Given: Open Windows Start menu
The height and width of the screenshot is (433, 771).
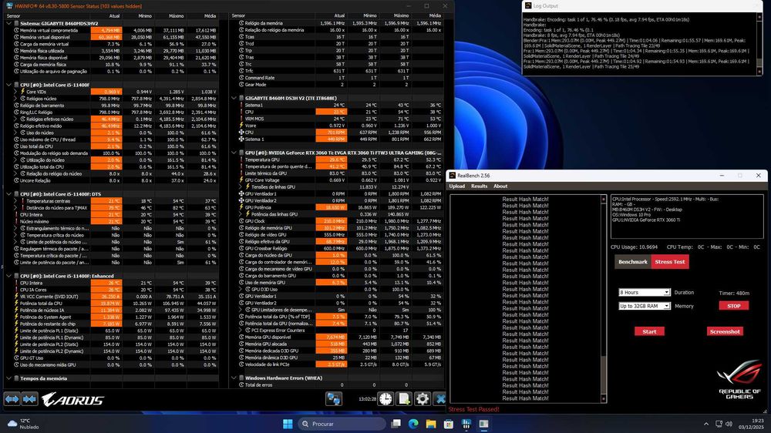Looking at the screenshot, I should (x=288, y=424).
